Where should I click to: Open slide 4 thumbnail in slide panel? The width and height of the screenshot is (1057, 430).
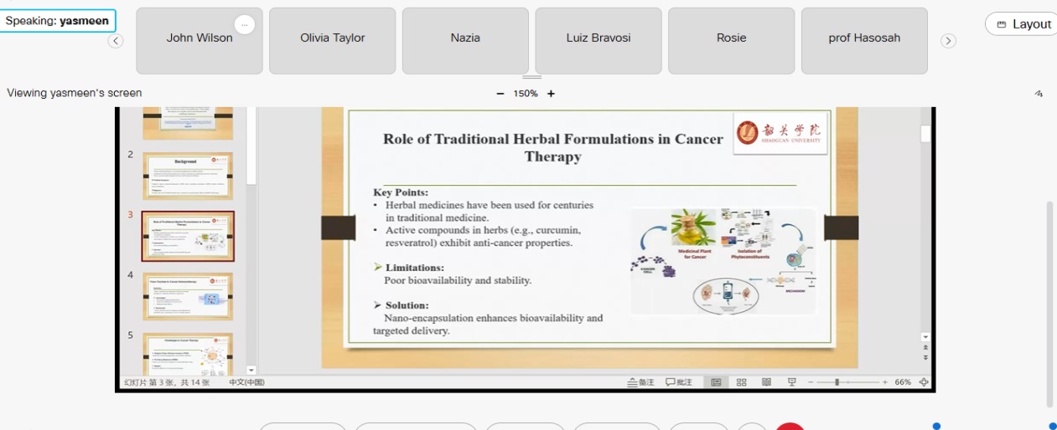tap(188, 296)
